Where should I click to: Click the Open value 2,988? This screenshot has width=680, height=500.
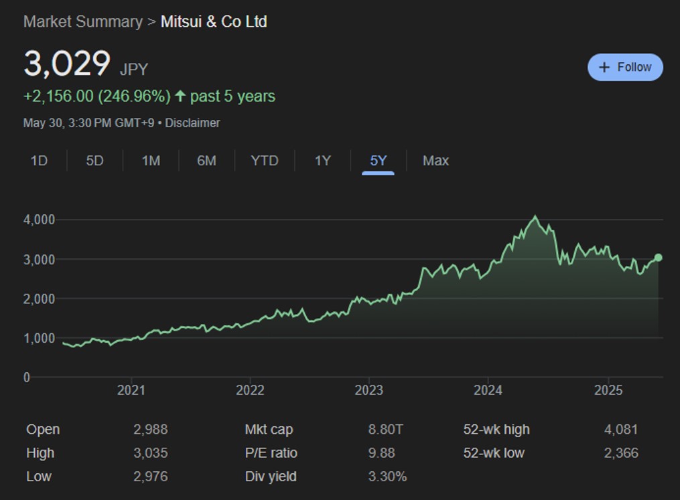tap(151, 429)
